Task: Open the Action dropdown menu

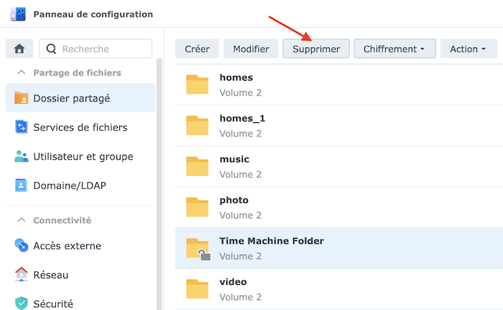Action: click(x=468, y=49)
